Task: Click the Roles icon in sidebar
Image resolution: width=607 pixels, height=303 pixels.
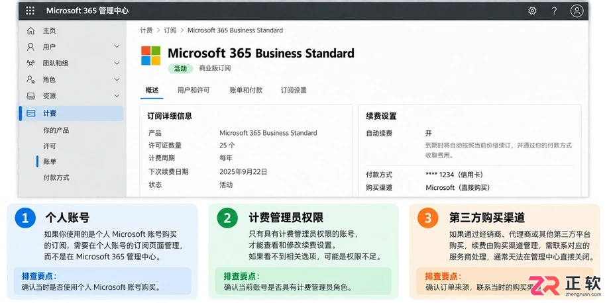Action: (x=30, y=79)
